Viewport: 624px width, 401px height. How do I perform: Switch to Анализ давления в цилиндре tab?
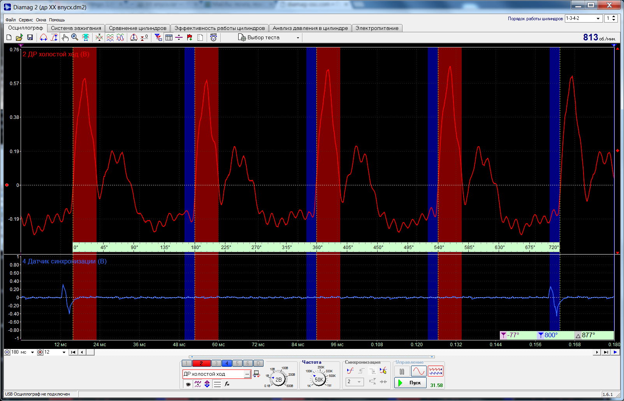310,28
